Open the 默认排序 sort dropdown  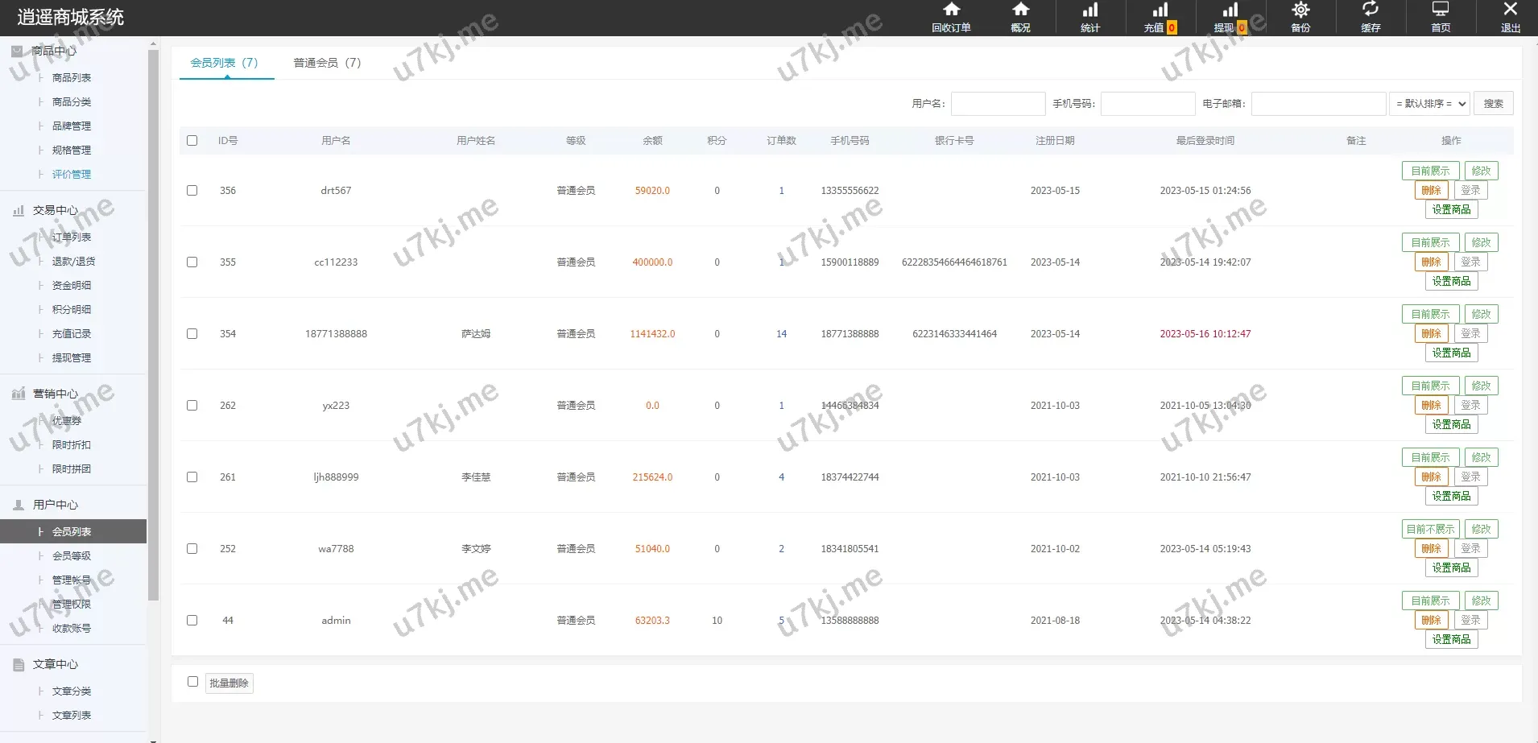coord(1430,103)
